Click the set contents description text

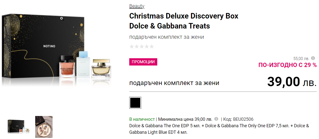(219, 129)
